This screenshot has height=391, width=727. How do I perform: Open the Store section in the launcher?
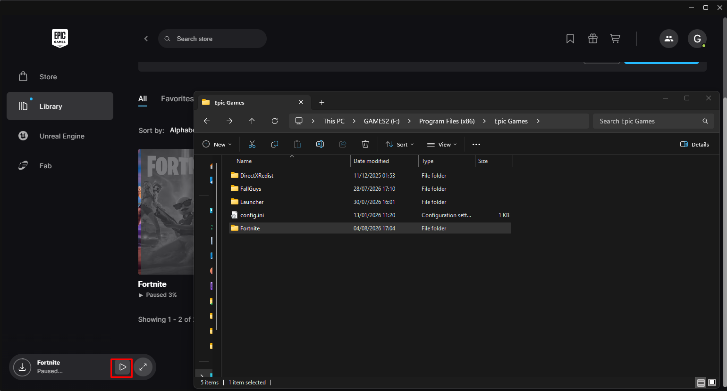tap(60, 77)
